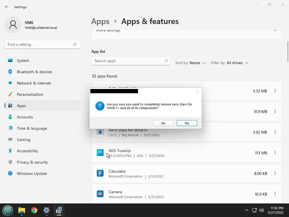
Task: Click the Privacy & security shield icon
Action: pos(10,162)
